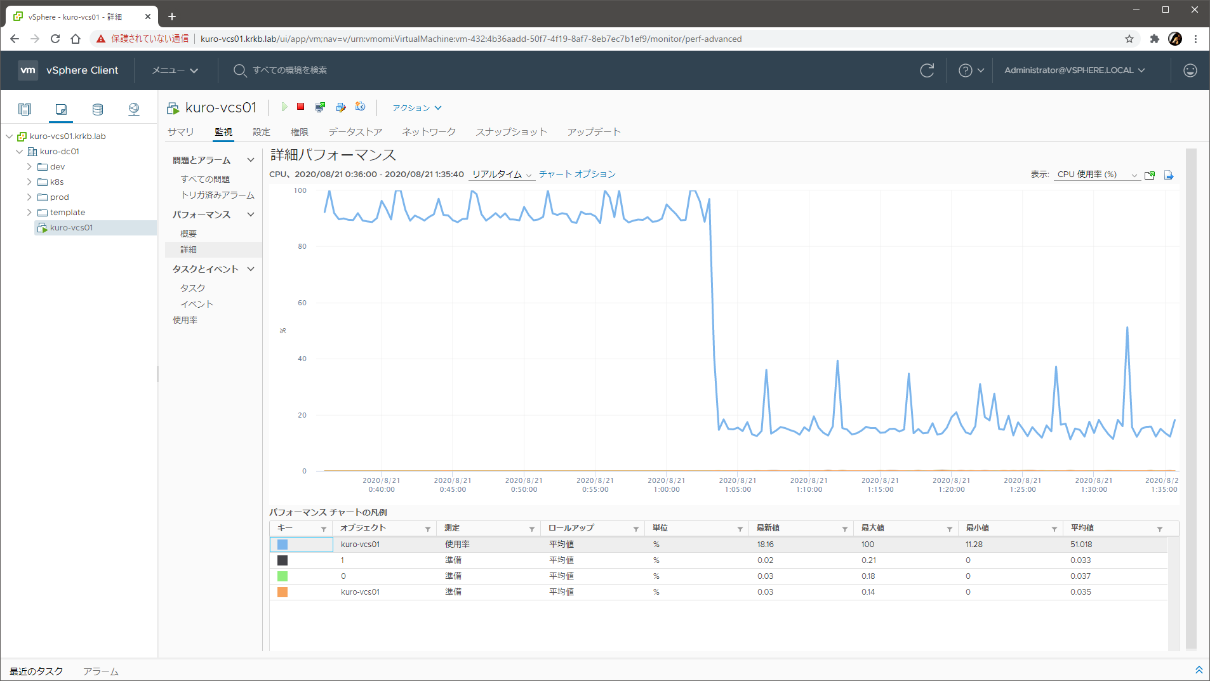The width and height of the screenshot is (1210, 681).
Task: Open the リアルタイム time range dropdown
Action: 502,175
